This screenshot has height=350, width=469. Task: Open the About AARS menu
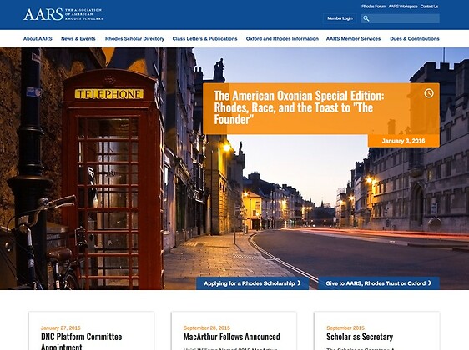pos(38,39)
